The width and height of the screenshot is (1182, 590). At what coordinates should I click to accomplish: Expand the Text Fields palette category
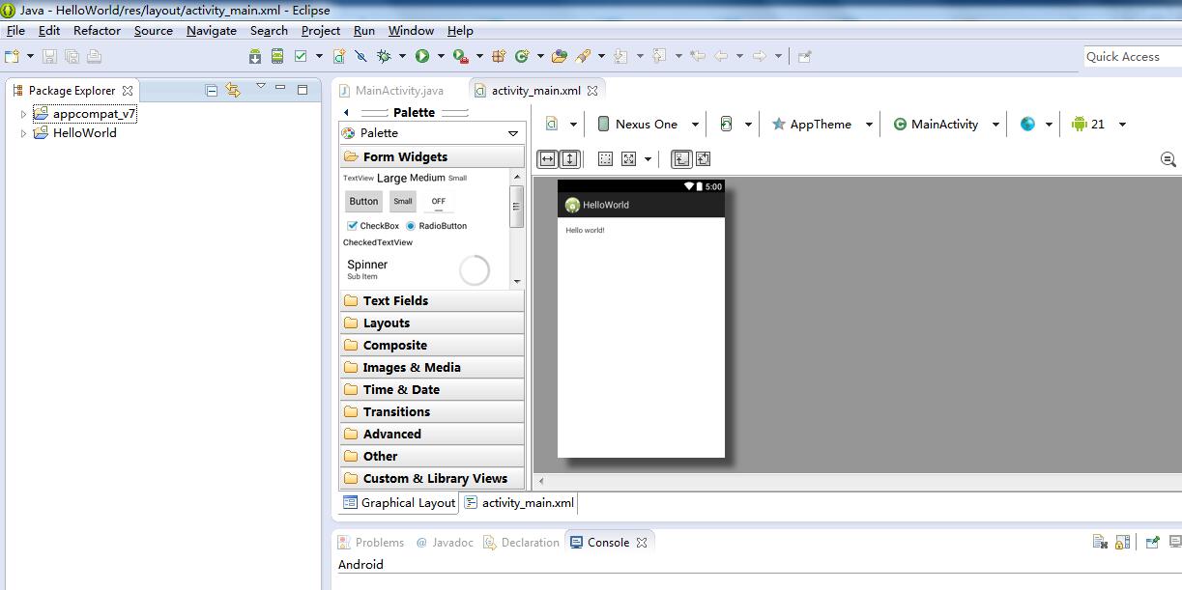coord(395,300)
